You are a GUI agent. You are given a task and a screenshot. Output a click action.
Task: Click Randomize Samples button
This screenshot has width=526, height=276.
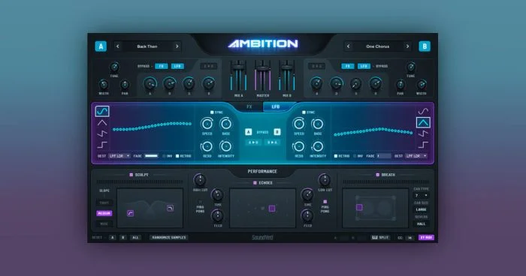(169, 238)
